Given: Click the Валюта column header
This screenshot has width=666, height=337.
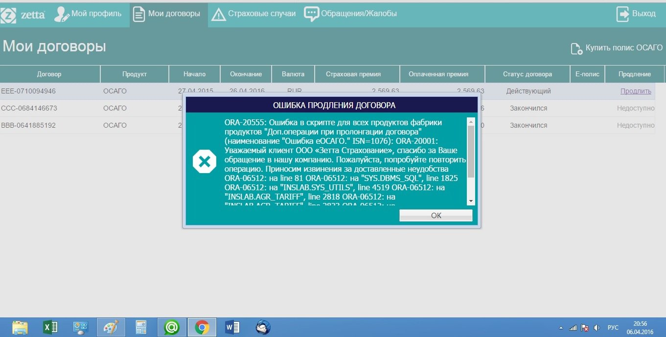Looking at the screenshot, I should 293,74.
